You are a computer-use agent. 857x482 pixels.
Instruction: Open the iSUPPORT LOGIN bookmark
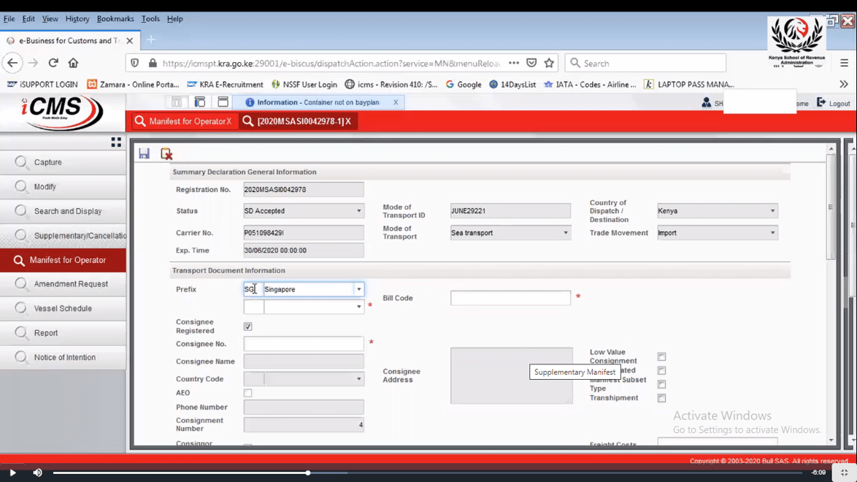click(42, 84)
